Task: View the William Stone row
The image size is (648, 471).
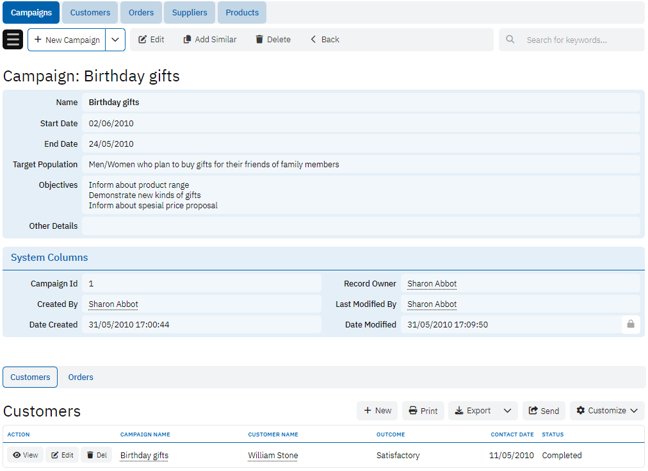Action: 25,455
